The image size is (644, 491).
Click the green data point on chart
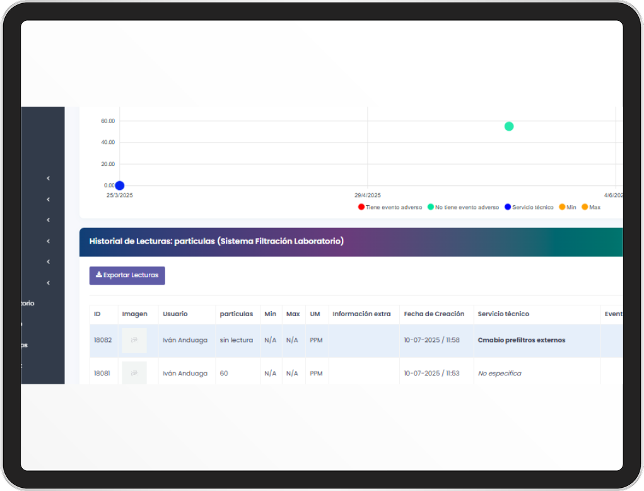[509, 126]
